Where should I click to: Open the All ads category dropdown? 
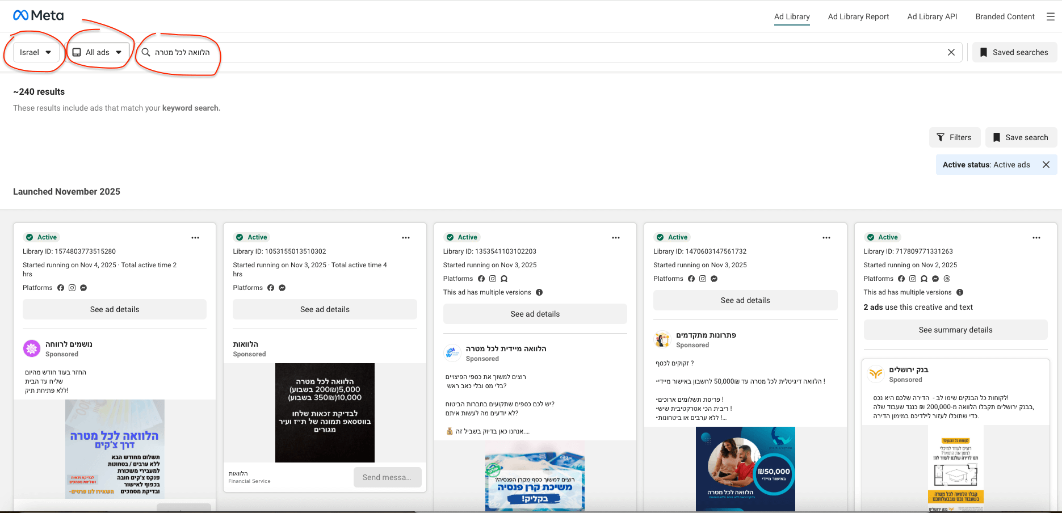[98, 52]
